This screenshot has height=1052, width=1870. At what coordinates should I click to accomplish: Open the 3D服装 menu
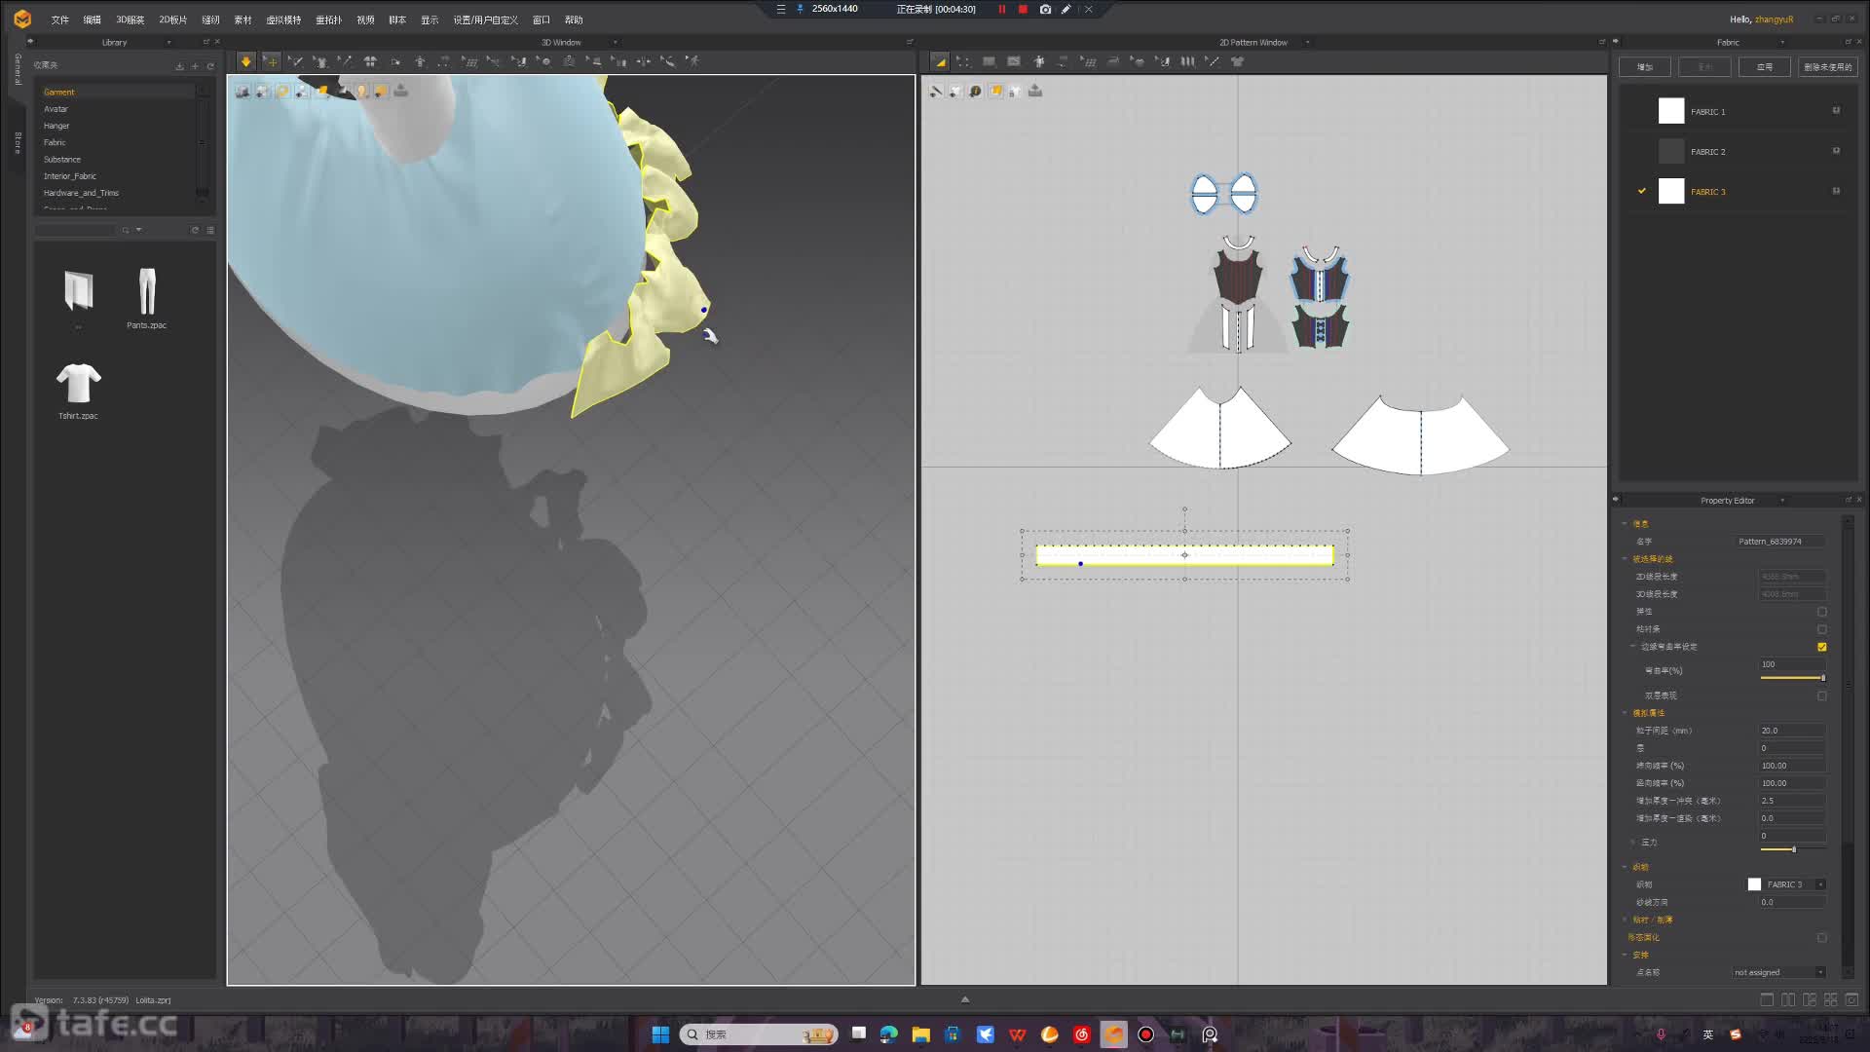pyautogui.click(x=130, y=19)
